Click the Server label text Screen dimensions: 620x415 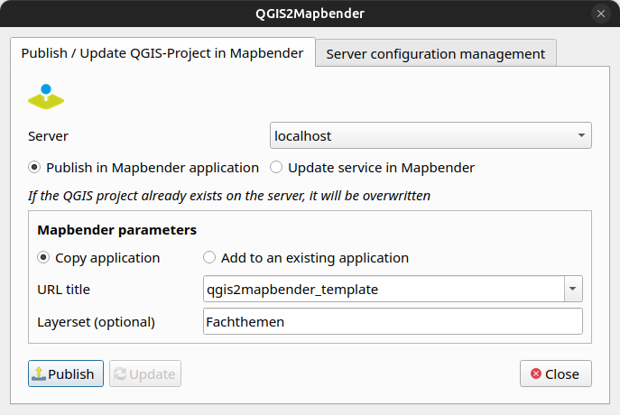pos(49,136)
